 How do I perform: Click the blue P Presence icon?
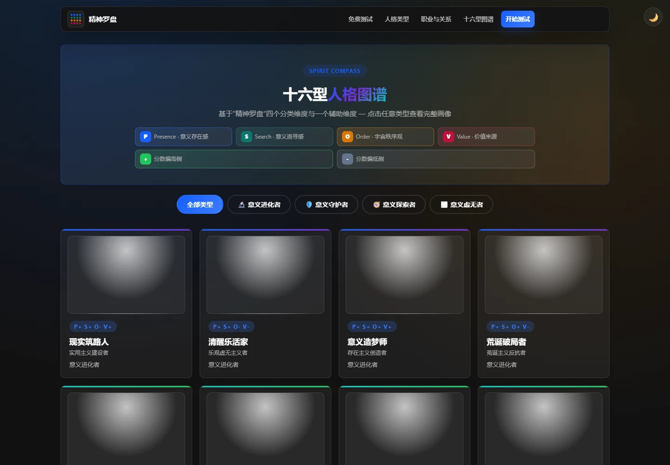click(146, 137)
